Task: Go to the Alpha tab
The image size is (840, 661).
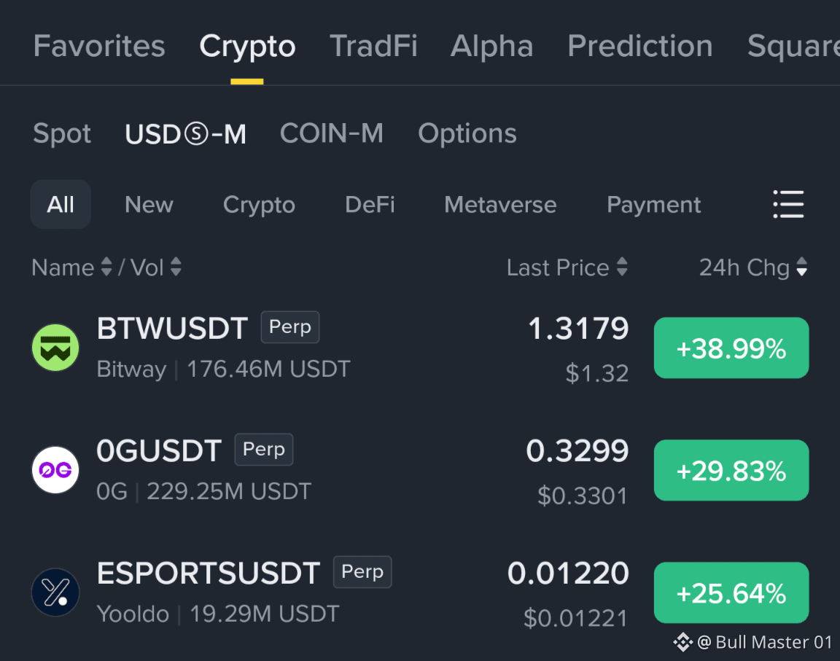Action: click(491, 46)
